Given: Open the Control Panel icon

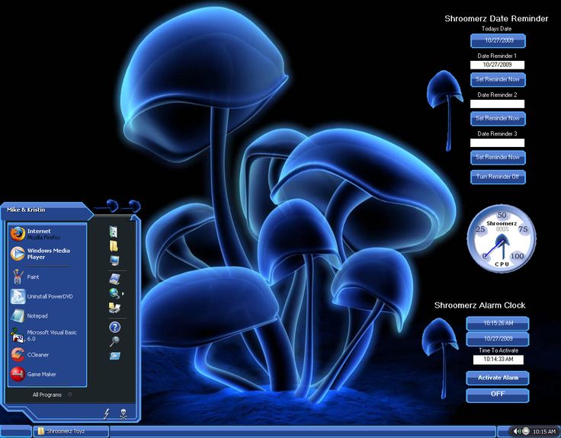Looking at the screenshot, I should pyautogui.click(x=114, y=279).
